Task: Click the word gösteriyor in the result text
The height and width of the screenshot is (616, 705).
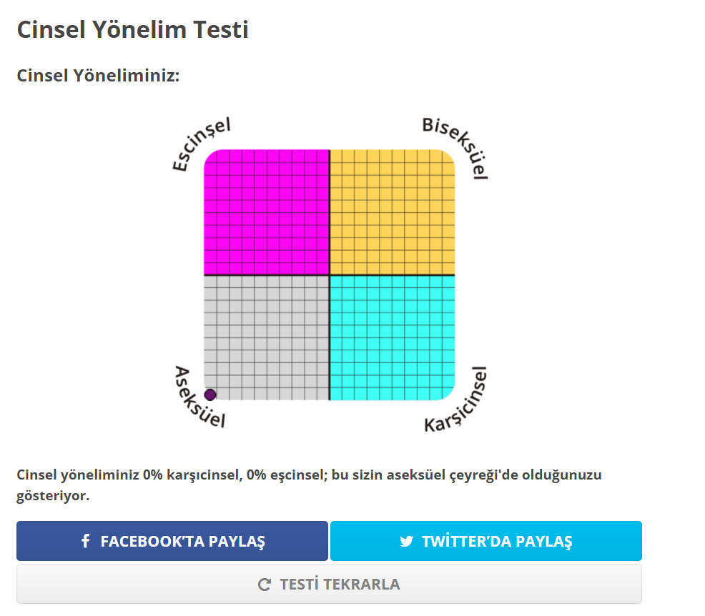Action: pyautogui.click(x=53, y=496)
